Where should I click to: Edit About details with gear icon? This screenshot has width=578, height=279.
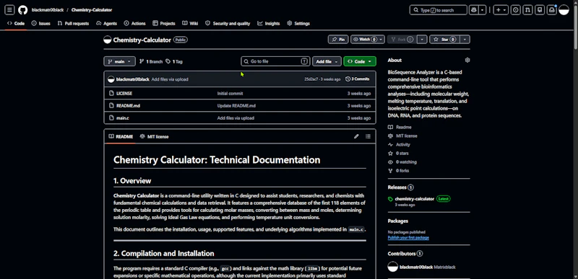tap(467, 60)
